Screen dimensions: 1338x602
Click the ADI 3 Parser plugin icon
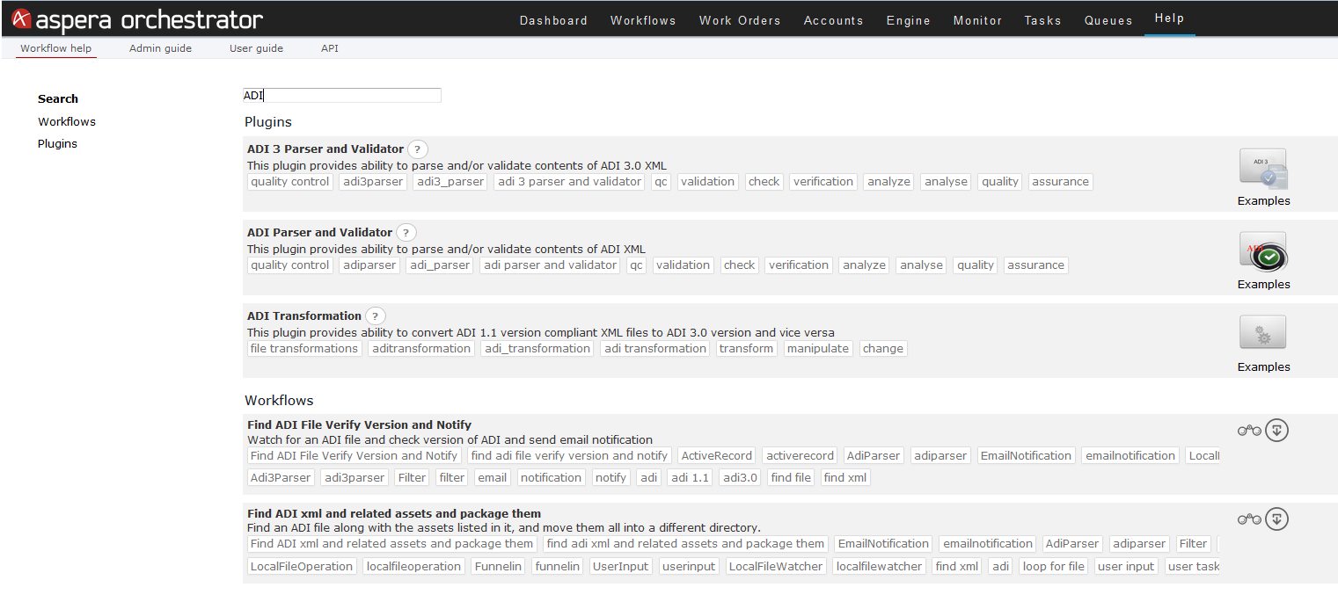(1263, 170)
